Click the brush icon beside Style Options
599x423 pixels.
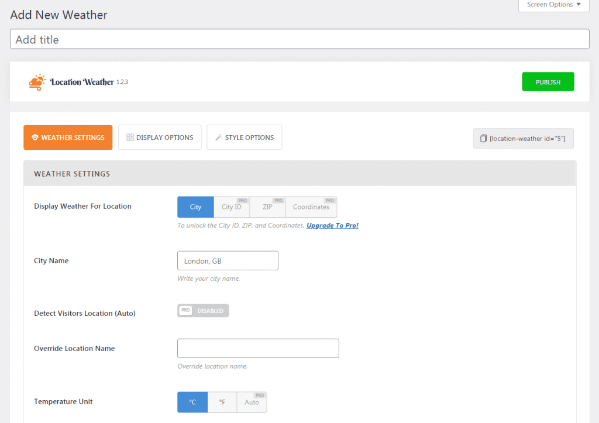tap(219, 137)
